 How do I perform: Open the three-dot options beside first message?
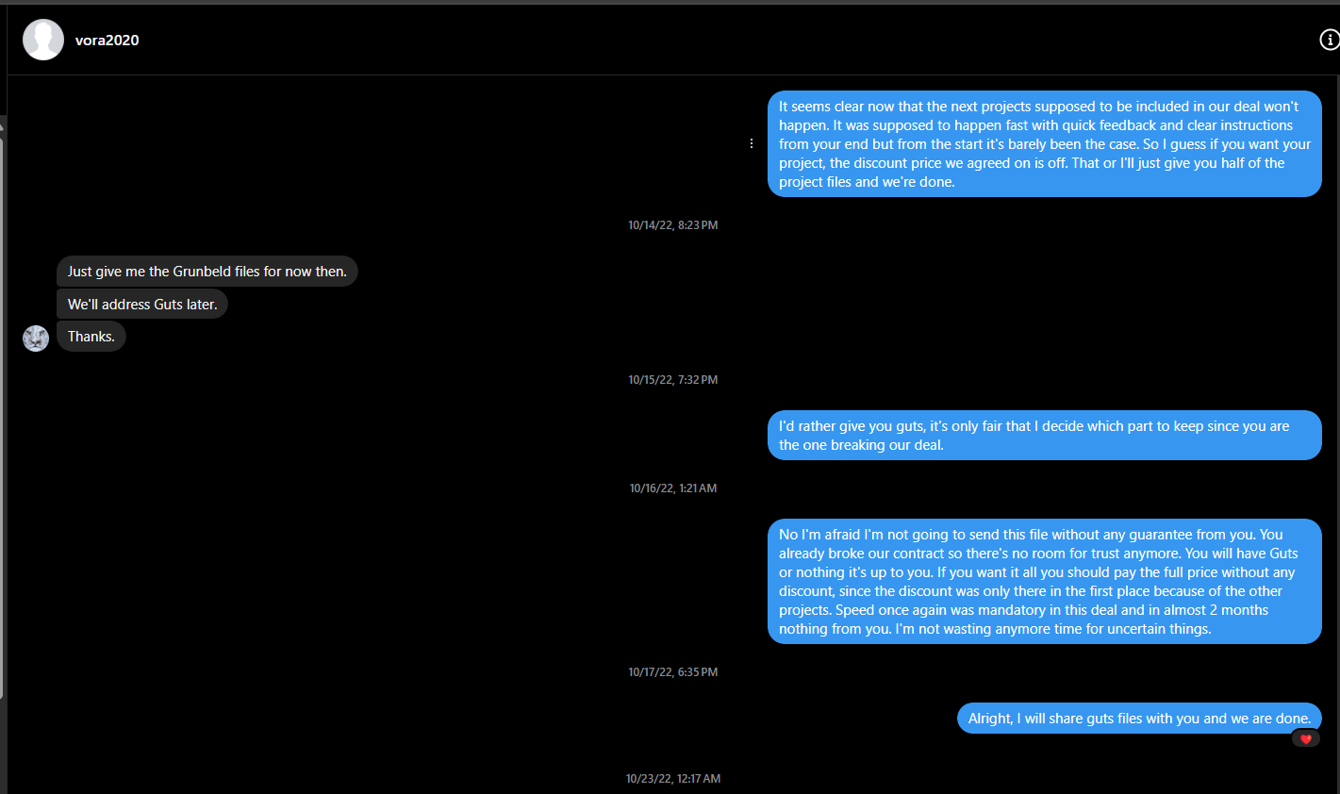[751, 143]
